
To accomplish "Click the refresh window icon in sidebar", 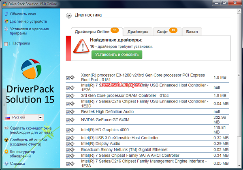I will 6,14.
